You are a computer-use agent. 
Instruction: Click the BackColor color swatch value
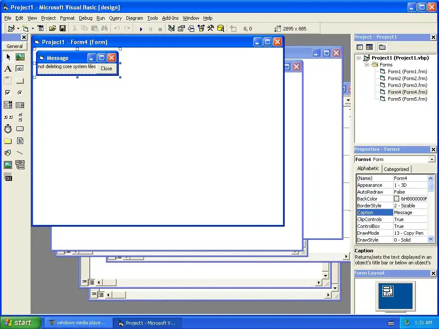(397, 199)
